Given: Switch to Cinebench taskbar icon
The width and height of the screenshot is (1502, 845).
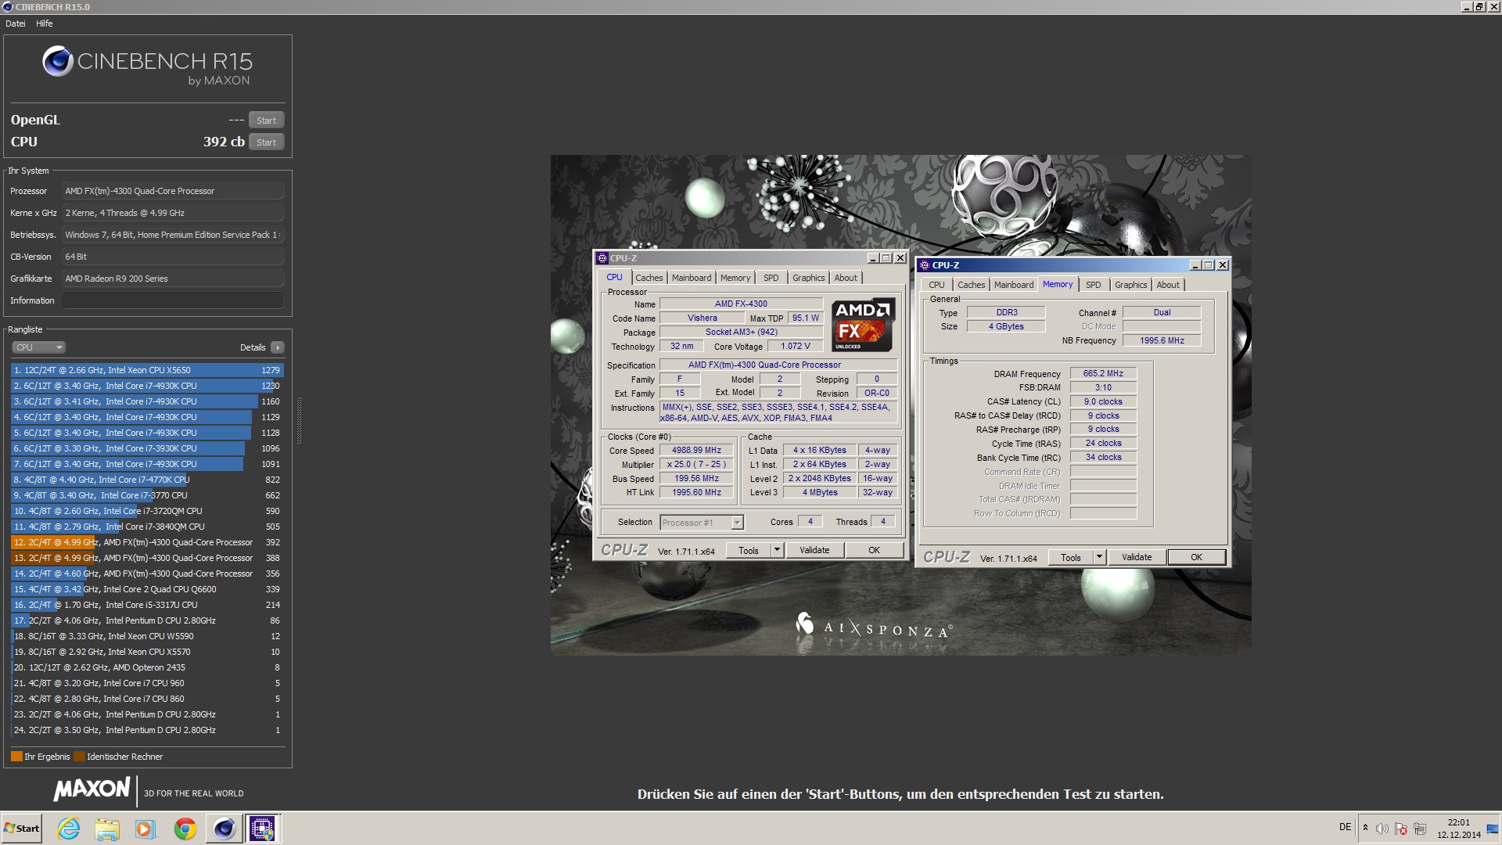Looking at the screenshot, I should coord(224,829).
